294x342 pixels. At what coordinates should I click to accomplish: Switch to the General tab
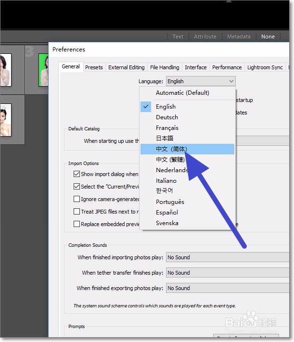click(x=71, y=66)
